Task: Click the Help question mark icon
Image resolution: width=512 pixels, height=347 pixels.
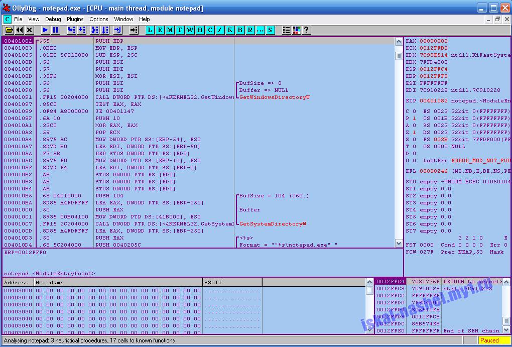Action: [306, 30]
